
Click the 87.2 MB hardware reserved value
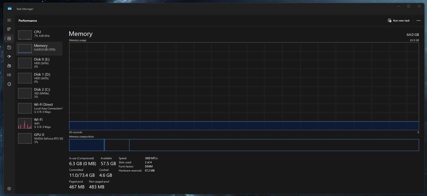[x=150, y=170]
